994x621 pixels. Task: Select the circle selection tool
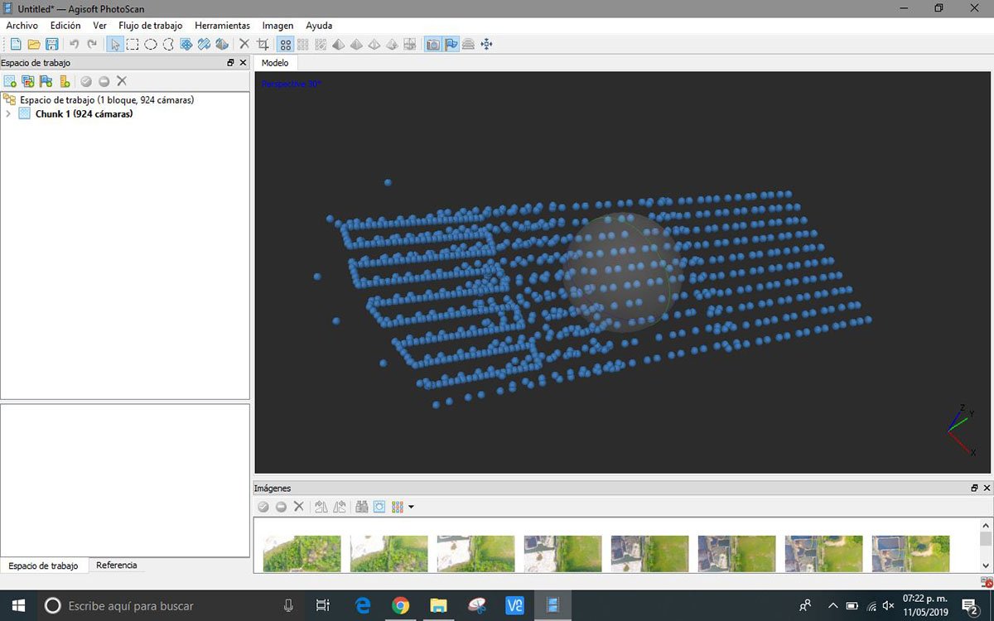[151, 44]
